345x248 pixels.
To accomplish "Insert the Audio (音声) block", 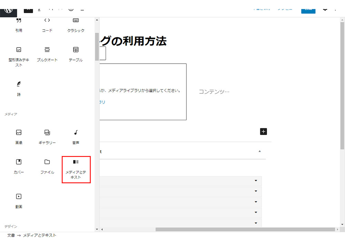I will pos(76,136).
